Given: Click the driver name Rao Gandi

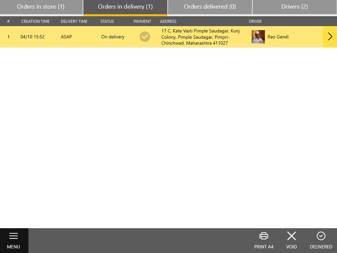Looking at the screenshot, I should pyautogui.click(x=278, y=37).
